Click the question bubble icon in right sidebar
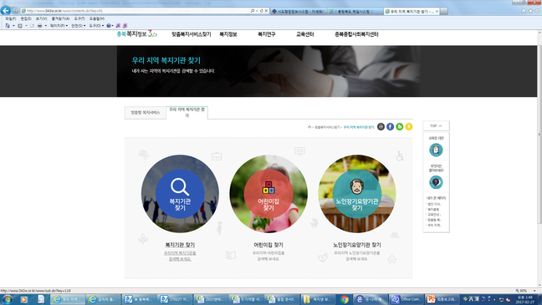This screenshot has height=305, width=542. click(436, 182)
